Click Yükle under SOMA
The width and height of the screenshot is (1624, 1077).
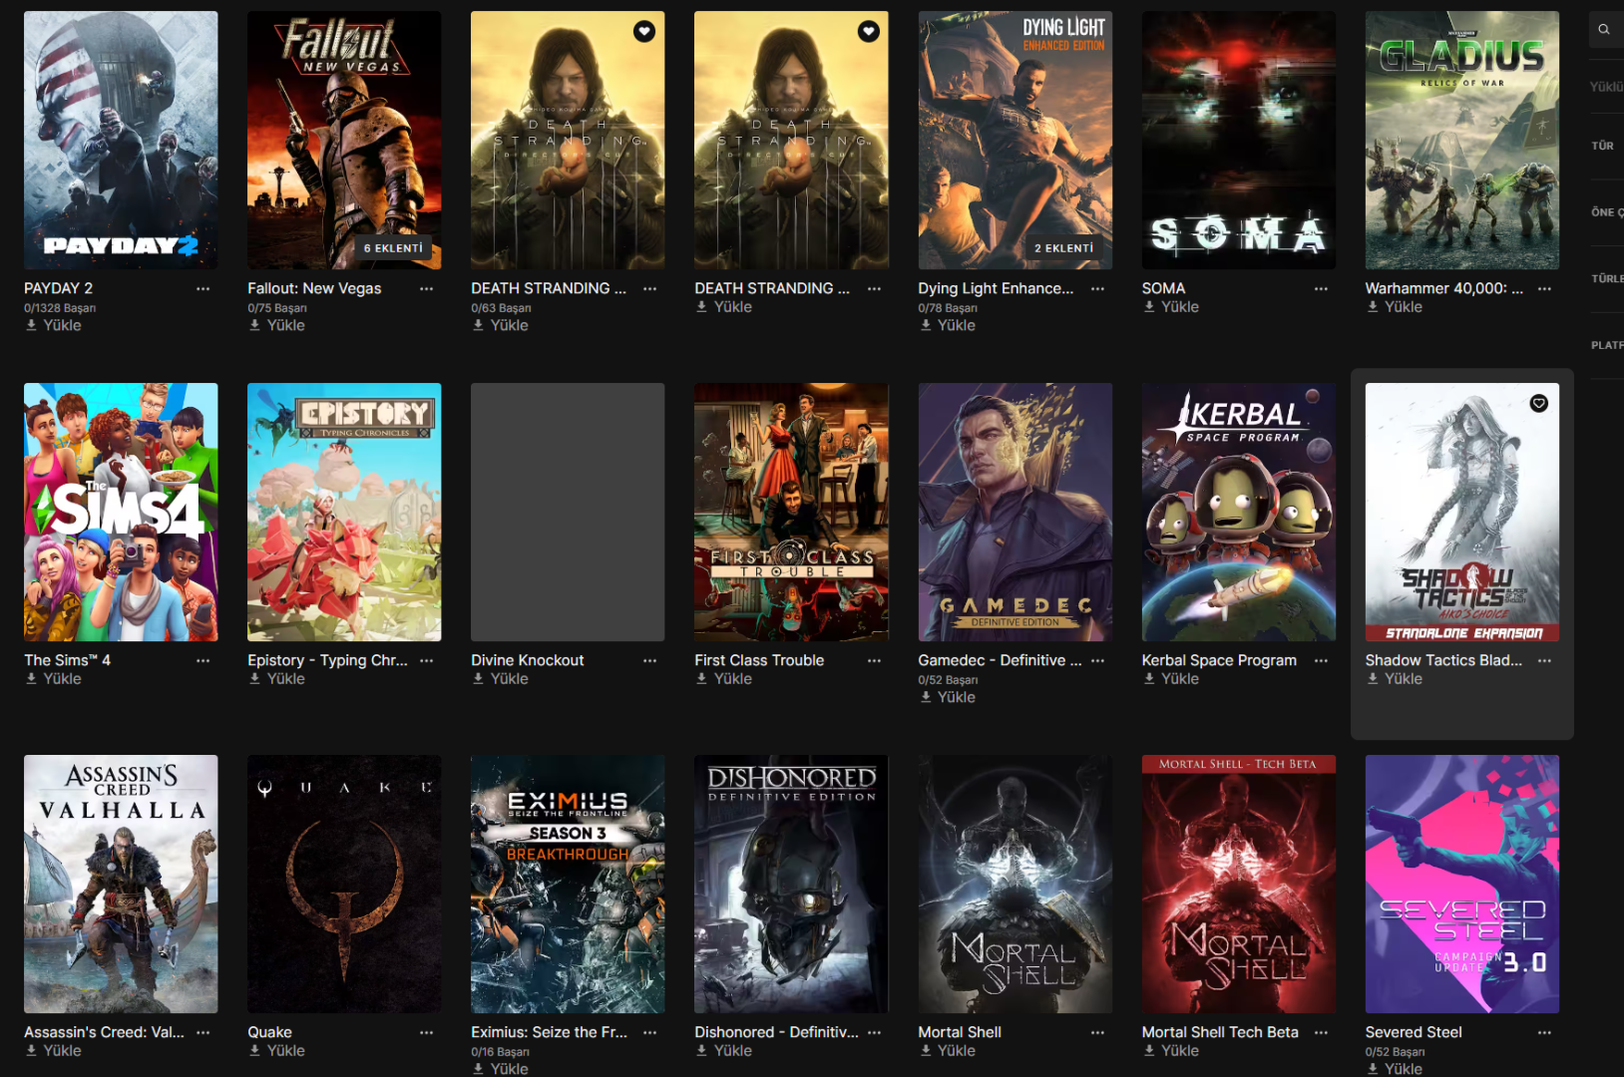[x=1171, y=307]
